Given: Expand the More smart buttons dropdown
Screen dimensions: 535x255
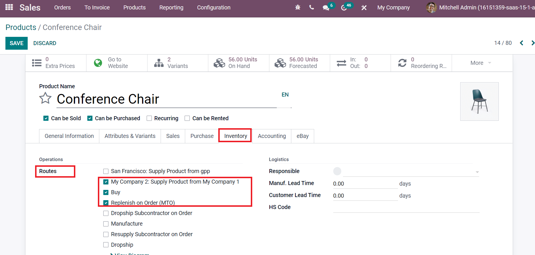Looking at the screenshot, I should 481,63.
